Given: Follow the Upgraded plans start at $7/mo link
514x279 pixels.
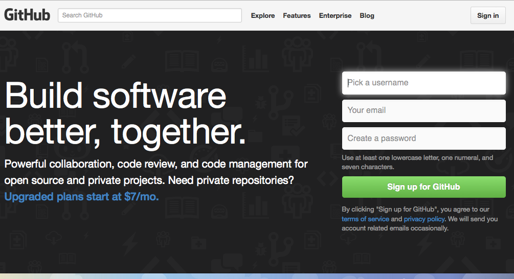Looking at the screenshot, I should [82, 197].
